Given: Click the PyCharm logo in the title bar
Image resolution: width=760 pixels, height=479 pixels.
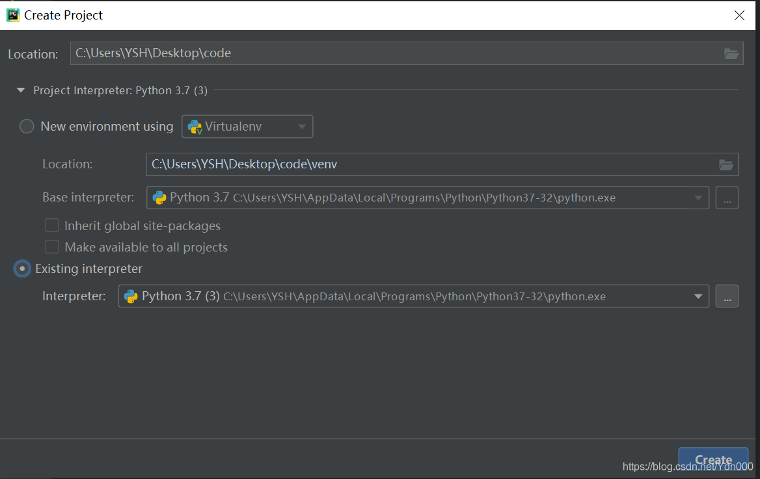Looking at the screenshot, I should click(x=12, y=15).
